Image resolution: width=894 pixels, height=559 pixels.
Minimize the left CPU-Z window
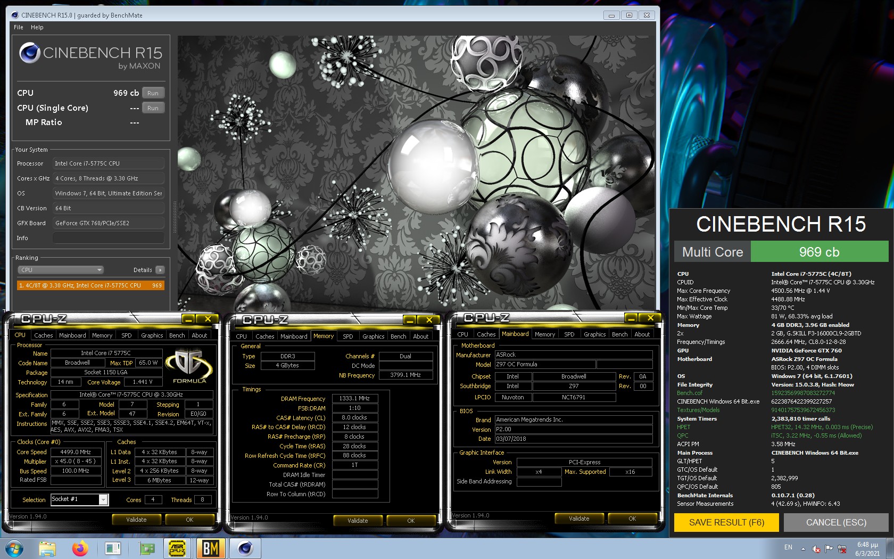coord(188,319)
